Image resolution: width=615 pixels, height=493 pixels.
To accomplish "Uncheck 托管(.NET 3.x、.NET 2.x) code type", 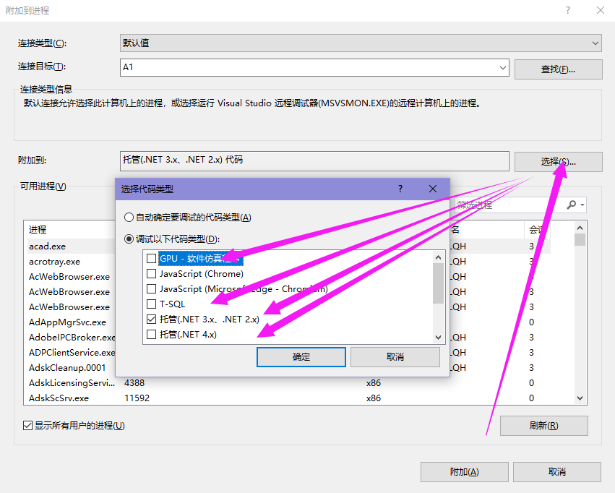I will pyautogui.click(x=151, y=319).
